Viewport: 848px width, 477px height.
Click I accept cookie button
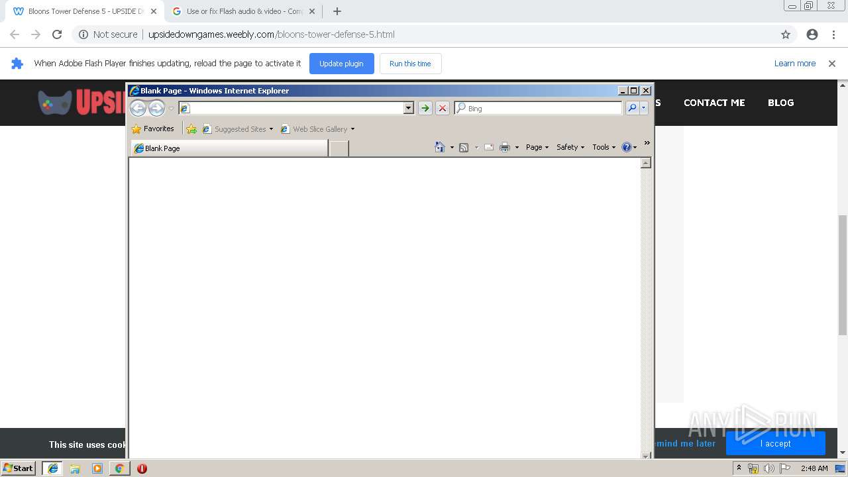pos(775,443)
